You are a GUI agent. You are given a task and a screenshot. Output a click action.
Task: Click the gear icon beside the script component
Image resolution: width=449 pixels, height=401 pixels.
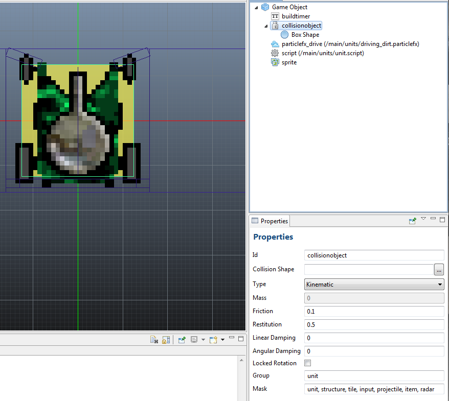click(x=275, y=53)
